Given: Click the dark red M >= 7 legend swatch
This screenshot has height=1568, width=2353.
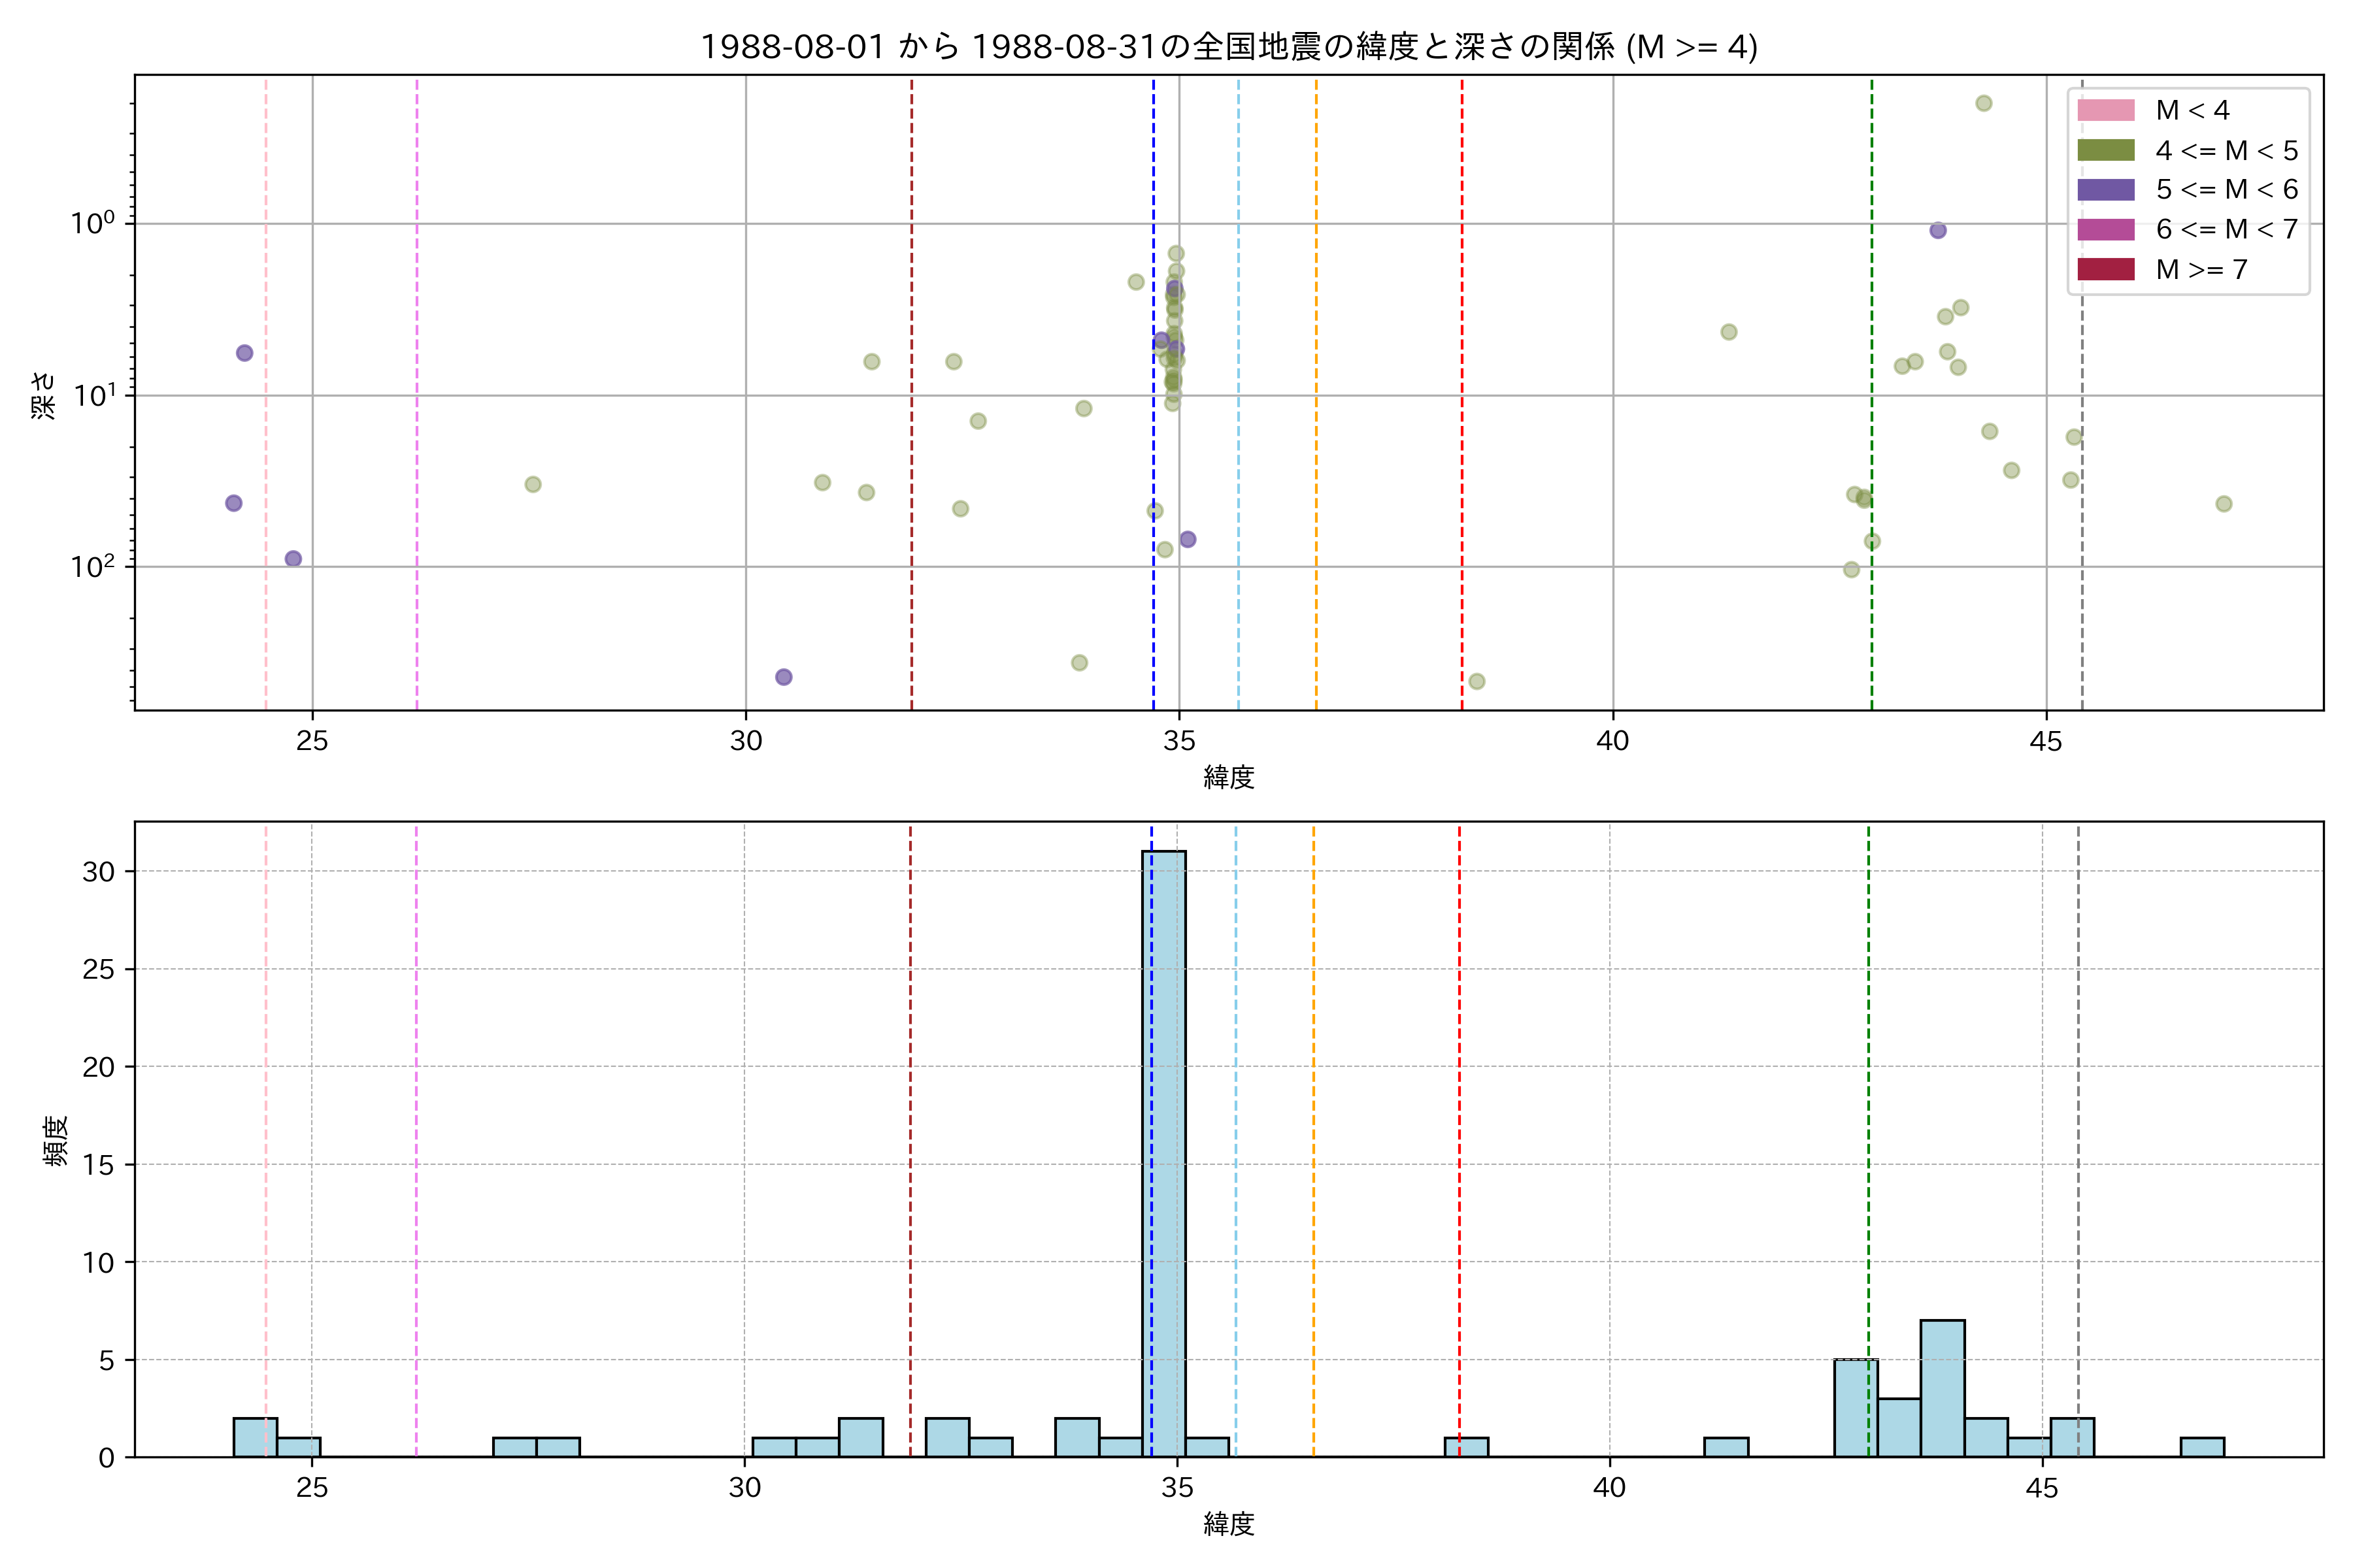Looking at the screenshot, I should tap(2105, 269).
